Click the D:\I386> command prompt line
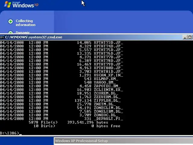 [x=11, y=133]
